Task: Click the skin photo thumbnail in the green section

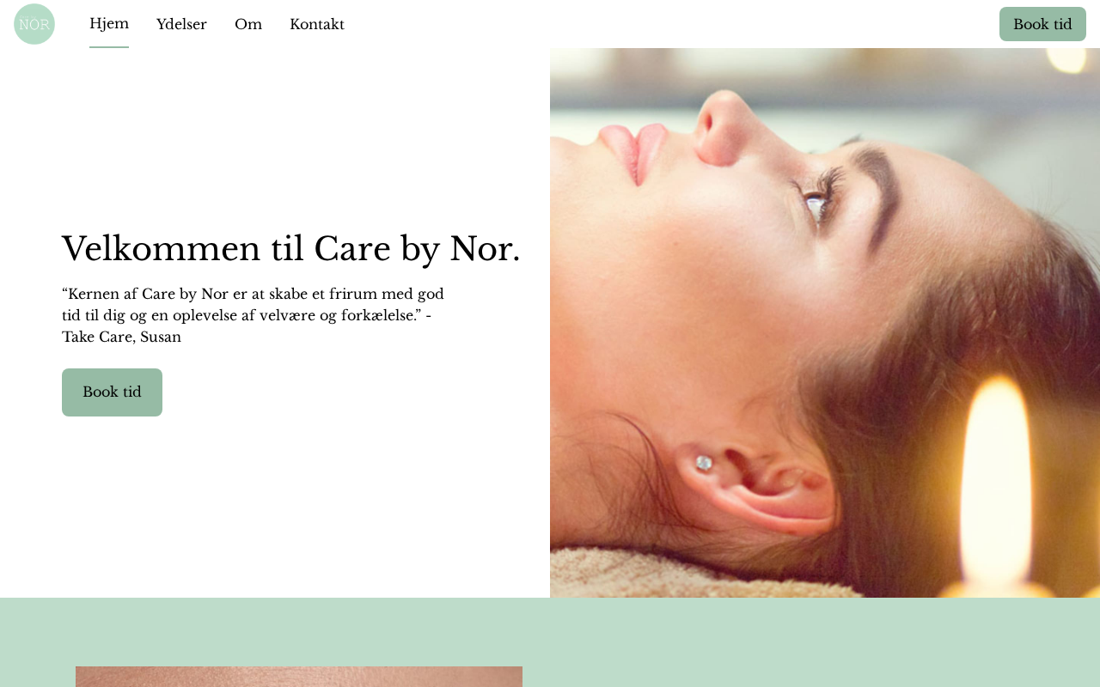Action: pos(299,677)
